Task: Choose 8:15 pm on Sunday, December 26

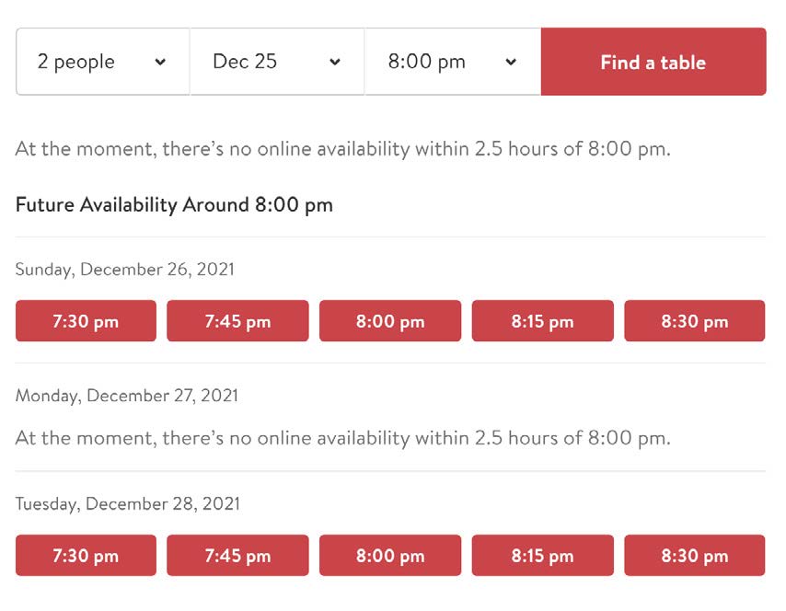Action: [542, 321]
